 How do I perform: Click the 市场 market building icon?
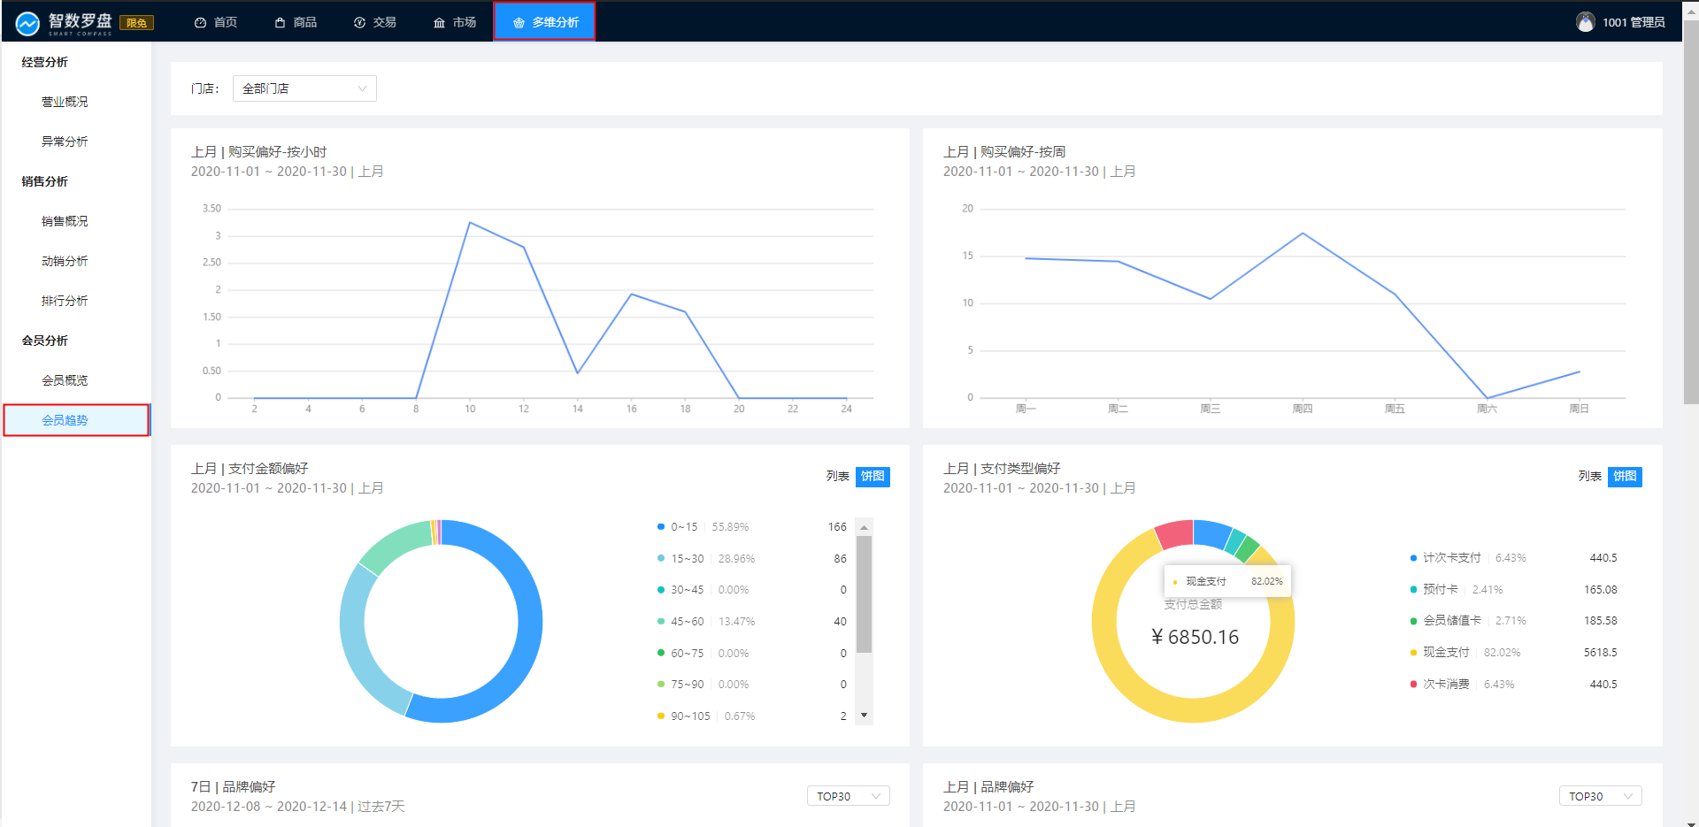coord(439,23)
